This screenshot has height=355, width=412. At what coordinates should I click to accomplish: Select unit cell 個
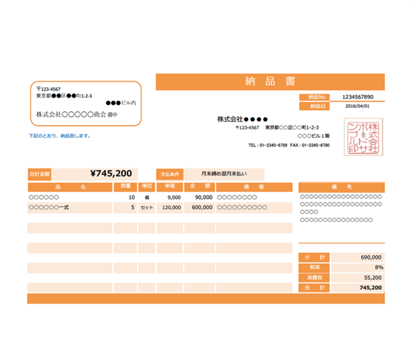click(x=147, y=198)
